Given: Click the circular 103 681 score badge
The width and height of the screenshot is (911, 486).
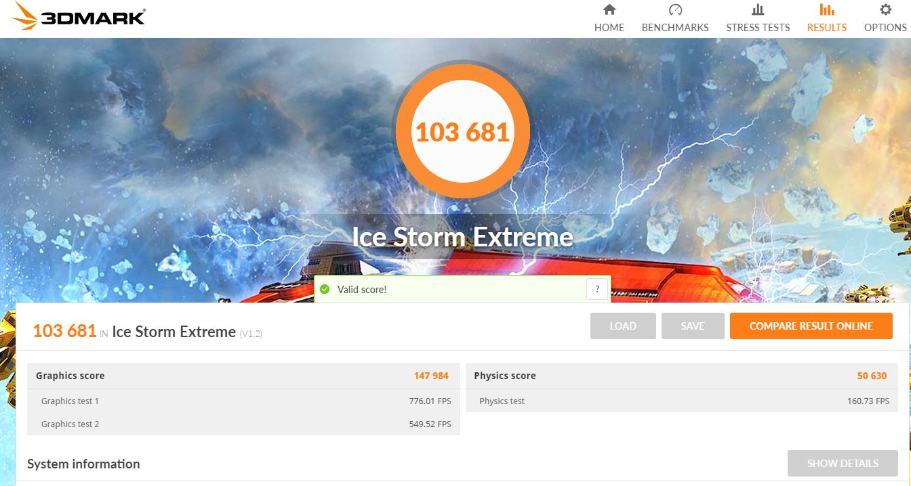Looking at the screenshot, I should pos(462,131).
